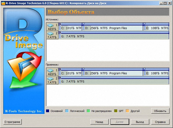Select source partition G: 7.47ГБ NTFS
The width and height of the screenshot is (173, 128).
click(113, 37)
